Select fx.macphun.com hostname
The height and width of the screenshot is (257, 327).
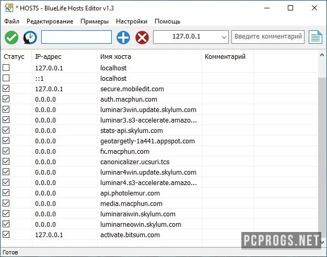[x=125, y=151]
